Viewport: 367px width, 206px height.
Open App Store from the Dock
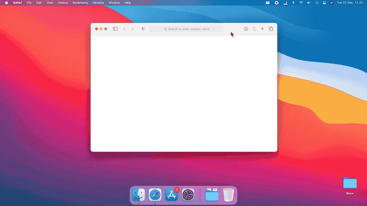coord(171,195)
